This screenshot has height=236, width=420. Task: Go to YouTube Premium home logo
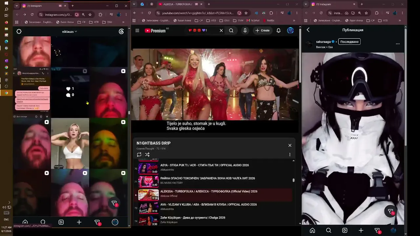click(155, 30)
